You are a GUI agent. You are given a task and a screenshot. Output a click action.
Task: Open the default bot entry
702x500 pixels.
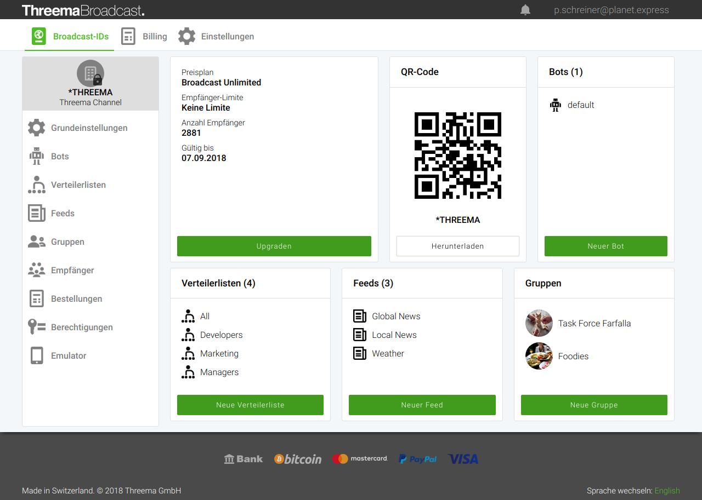pos(581,105)
